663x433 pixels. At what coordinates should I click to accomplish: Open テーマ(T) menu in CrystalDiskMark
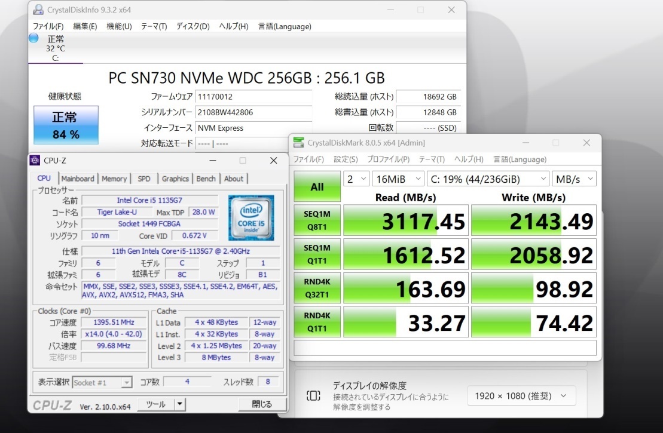point(432,159)
